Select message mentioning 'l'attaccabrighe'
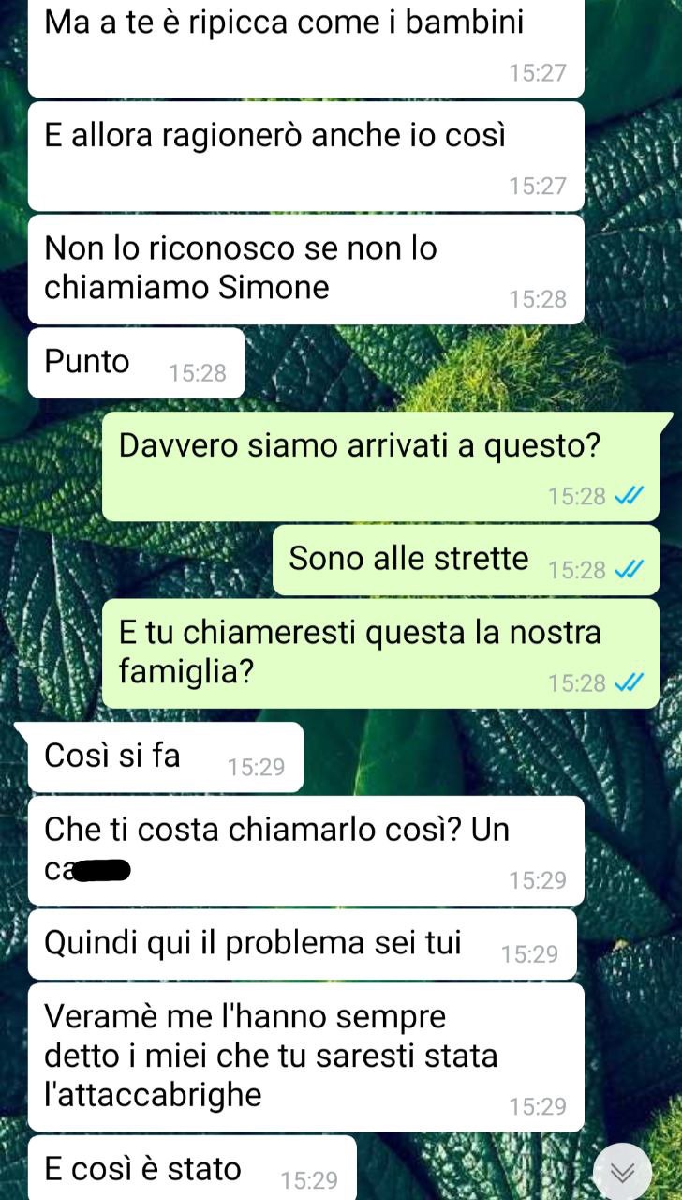Viewport: 682px width, 1200px height. pos(306,1057)
